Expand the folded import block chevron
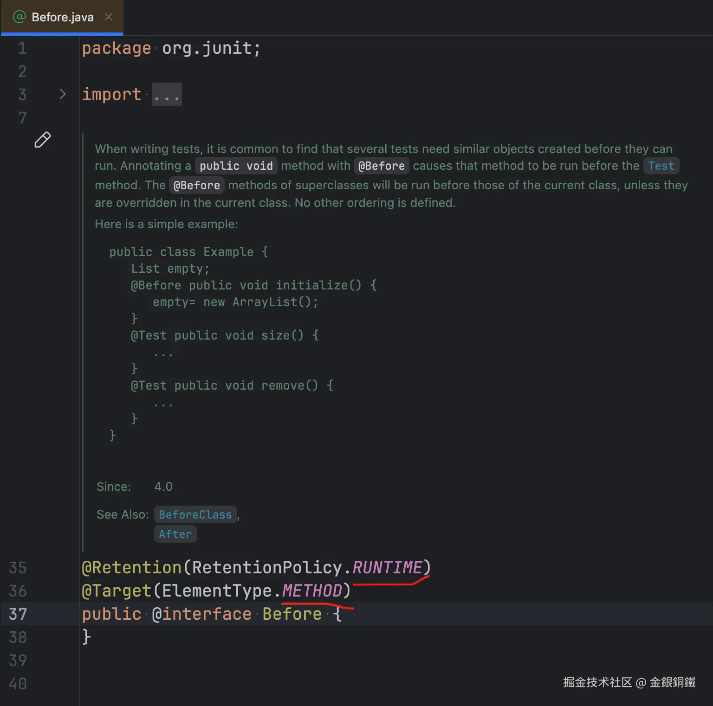Screen dimensions: 713x706 (63, 94)
